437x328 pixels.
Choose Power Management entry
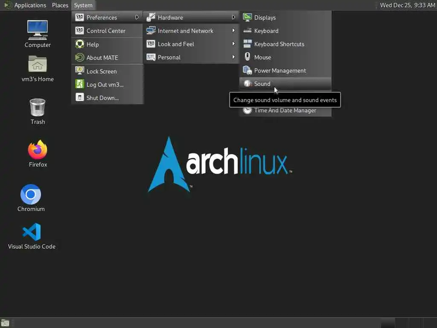click(x=286, y=70)
